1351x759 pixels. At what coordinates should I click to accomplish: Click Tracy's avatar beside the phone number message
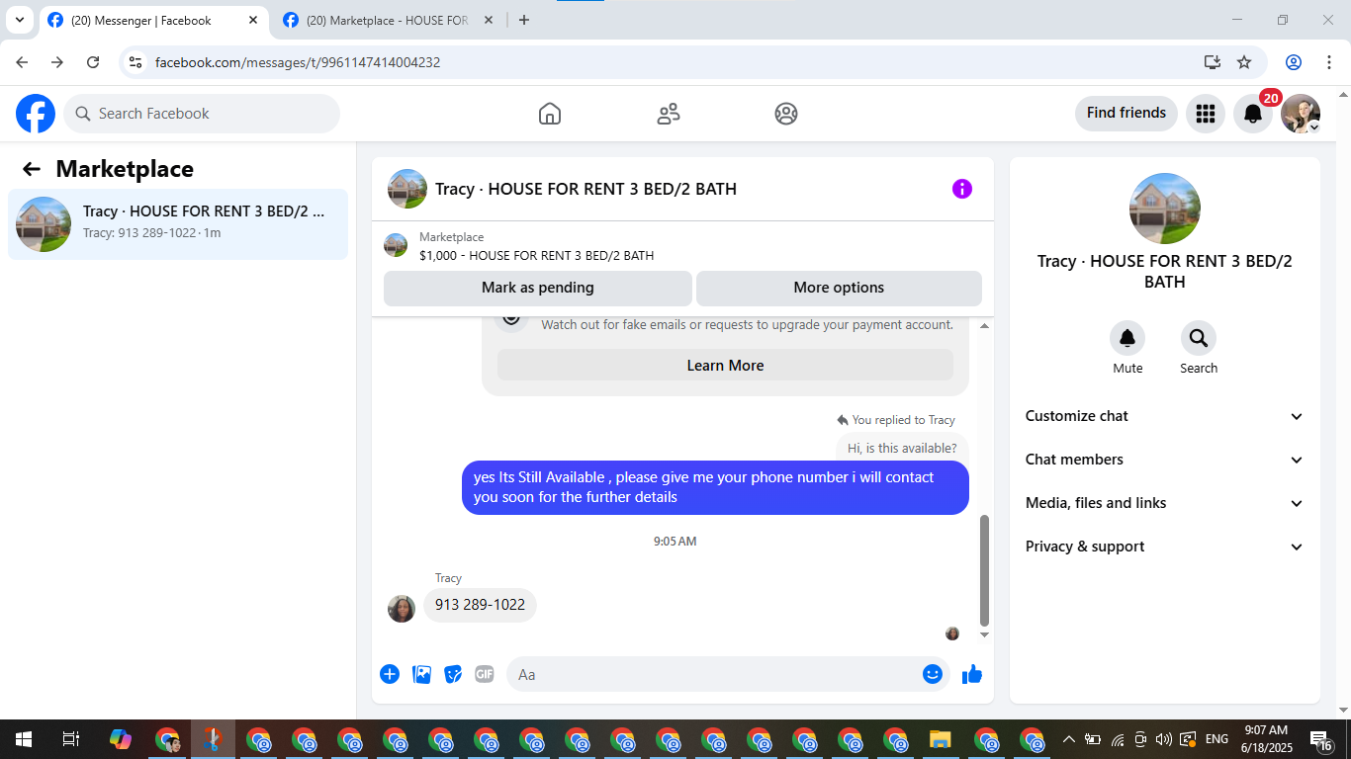(x=402, y=609)
